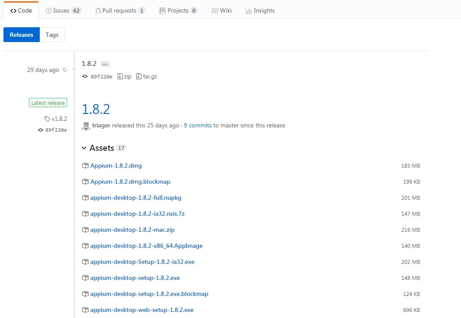The image size is (461, 318).
Task: Click the 696 KB size text
Action: 411,310
